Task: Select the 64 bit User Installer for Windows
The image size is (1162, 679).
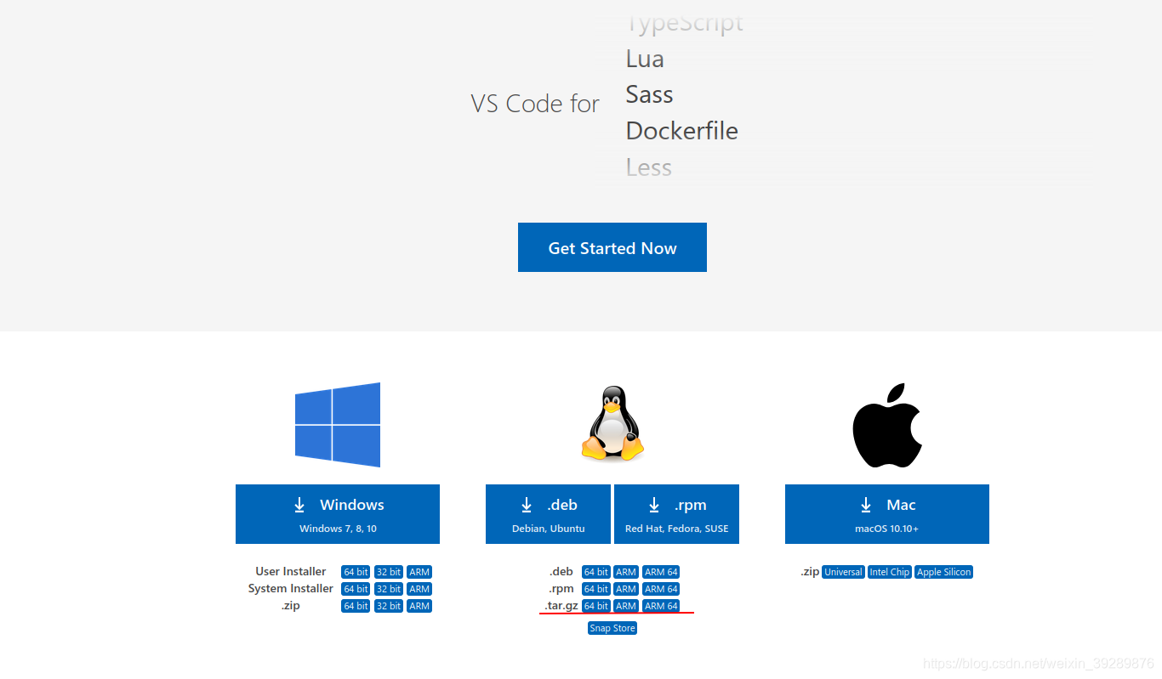Action: [355, 571]
